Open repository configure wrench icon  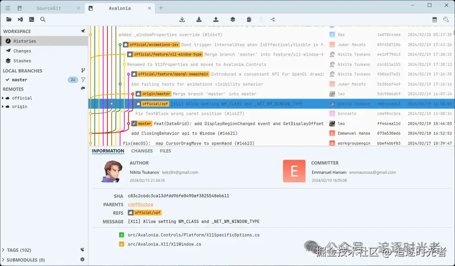click(x=446, y=19)
